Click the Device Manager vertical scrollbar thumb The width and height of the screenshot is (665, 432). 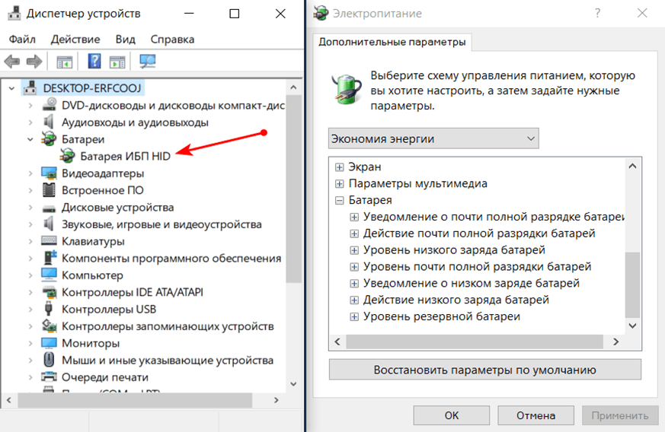tap(293, 189)
